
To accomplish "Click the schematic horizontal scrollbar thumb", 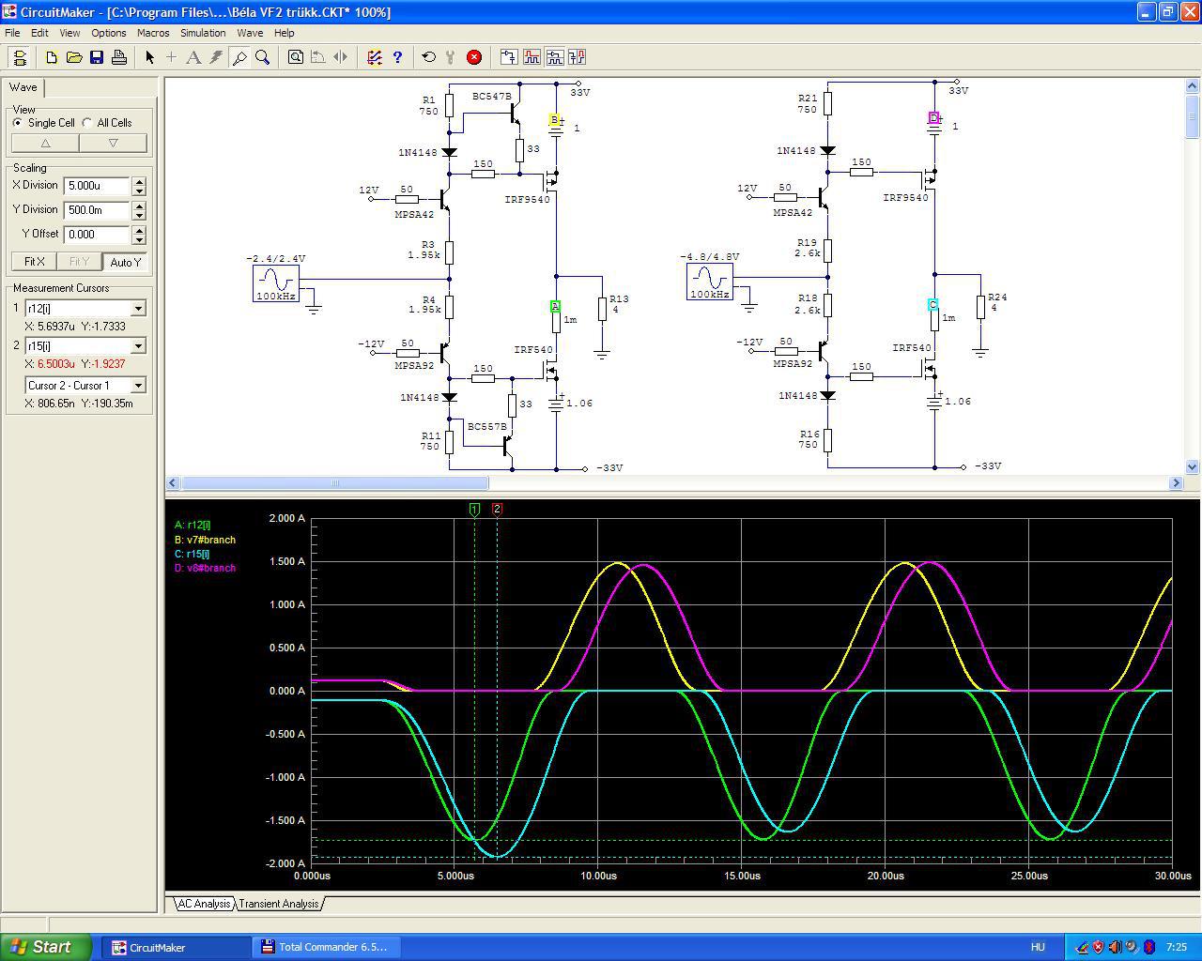I will (334, 483).
